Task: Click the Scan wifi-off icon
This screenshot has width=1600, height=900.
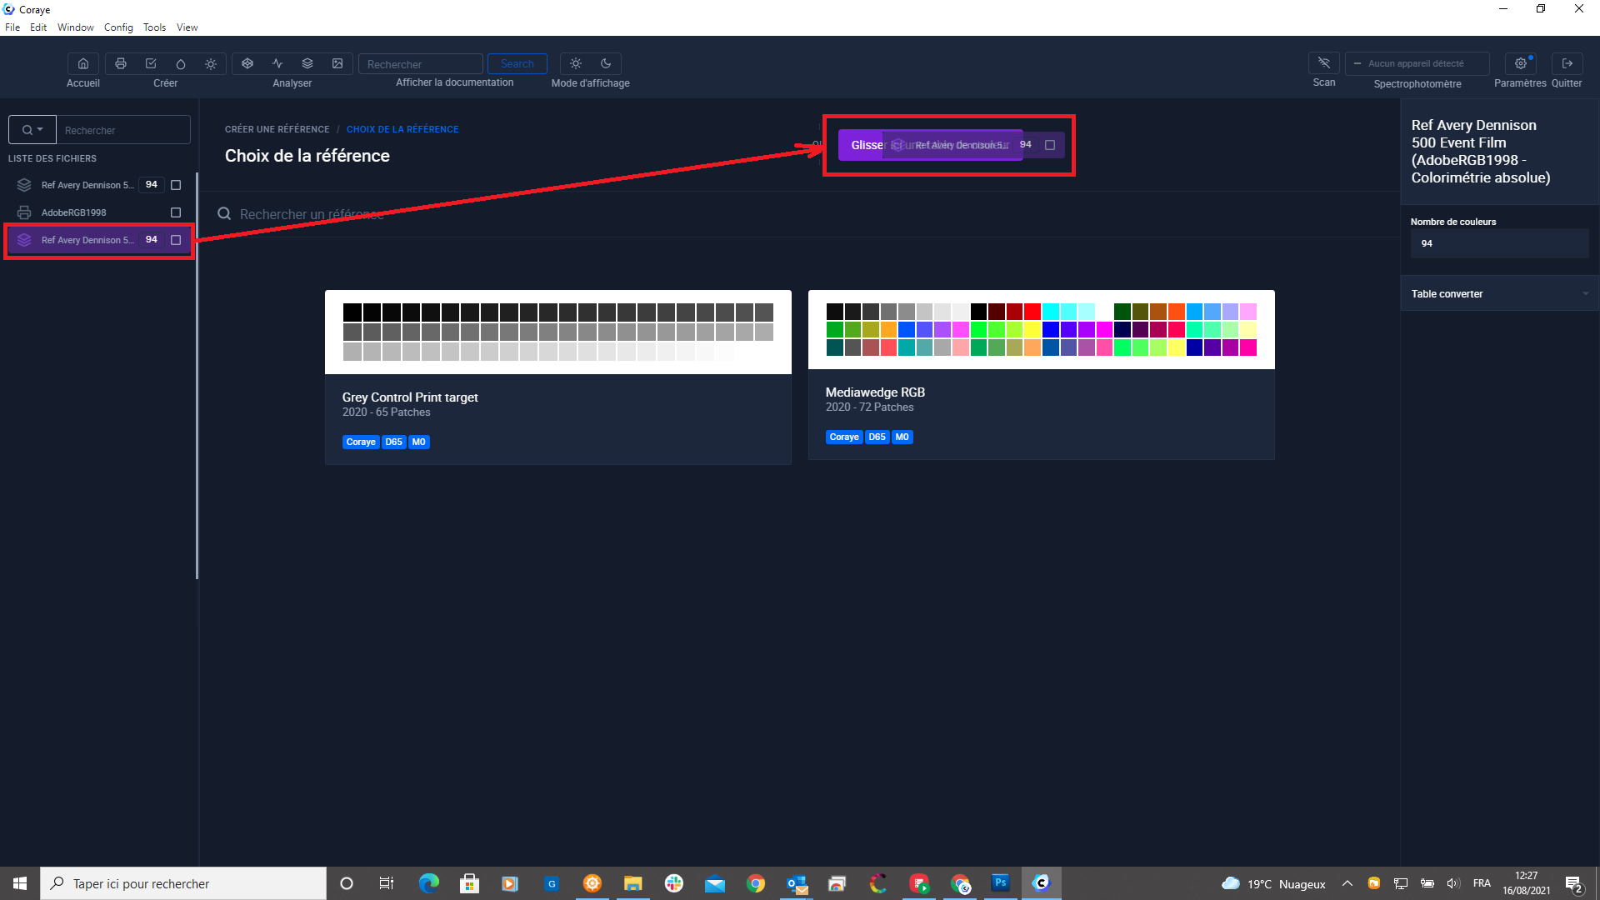Action: 1324,63
